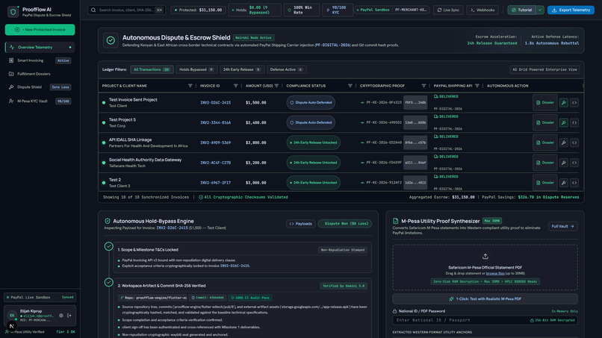Open Fulfilment Dossiers in the sidebar
Viewport: 602px width, 338px height.
tap(40, 74)
